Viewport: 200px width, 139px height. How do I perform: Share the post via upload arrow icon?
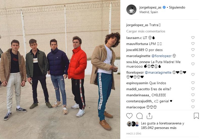[x=149, y=116]
